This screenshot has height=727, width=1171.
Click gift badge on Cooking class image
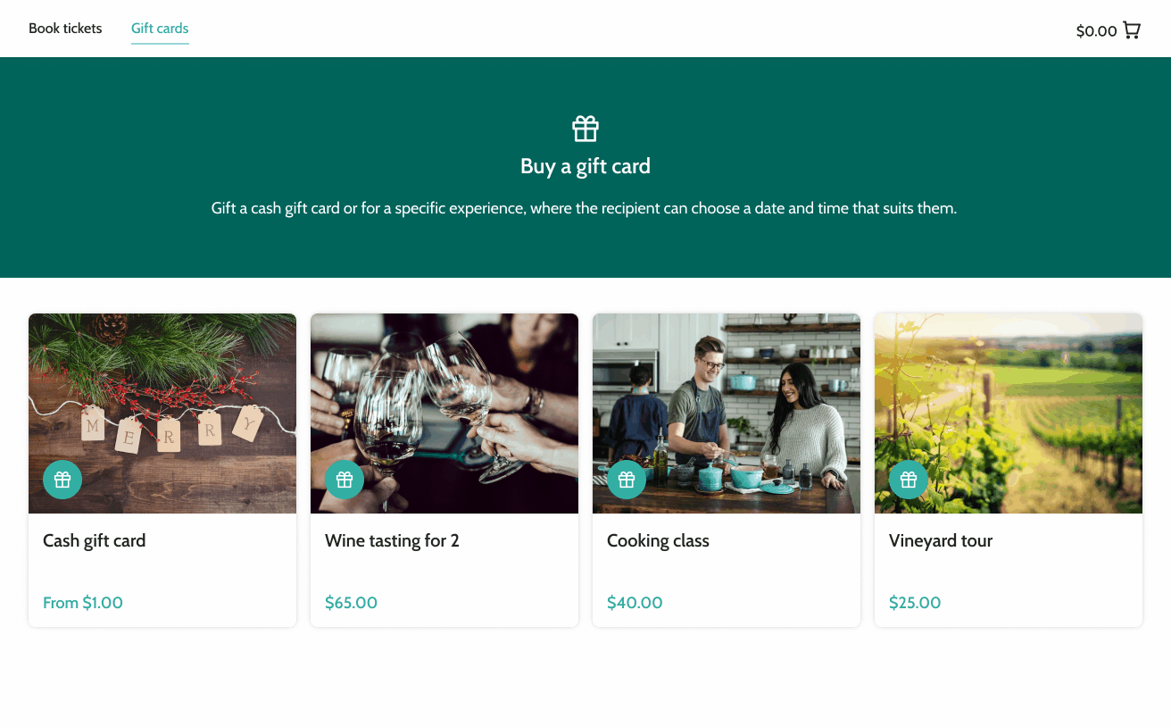coord(627,480)
